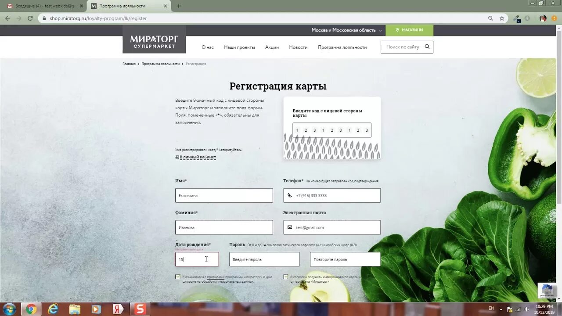Click the site lock icon in address bar

[x=43, y=18]
